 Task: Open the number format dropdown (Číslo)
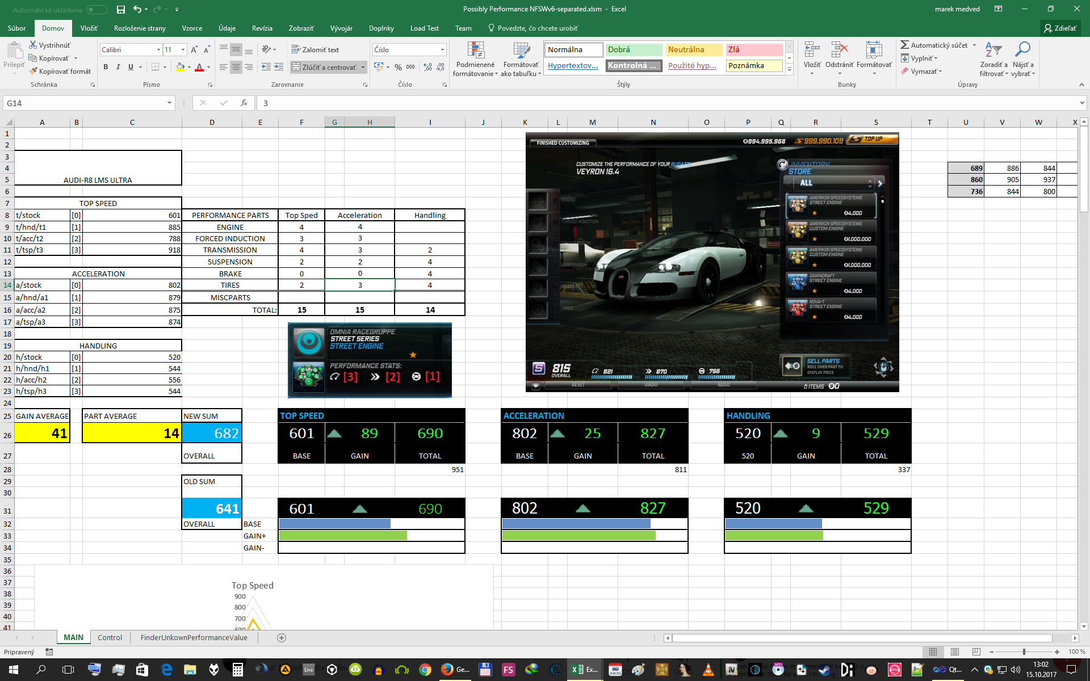coord(442,50)
